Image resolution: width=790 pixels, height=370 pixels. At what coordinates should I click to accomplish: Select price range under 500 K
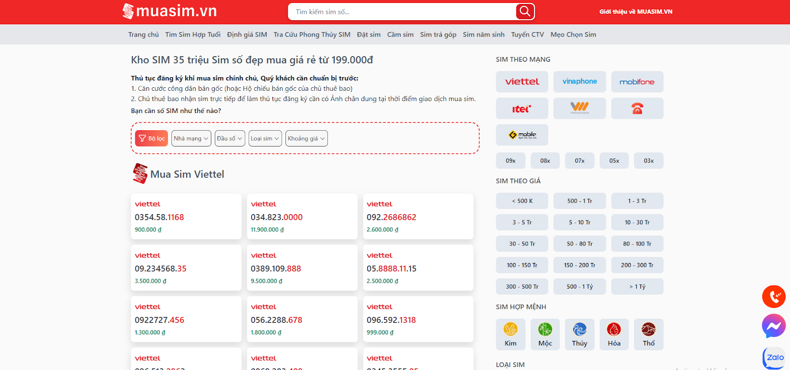(x=522, y=201)
